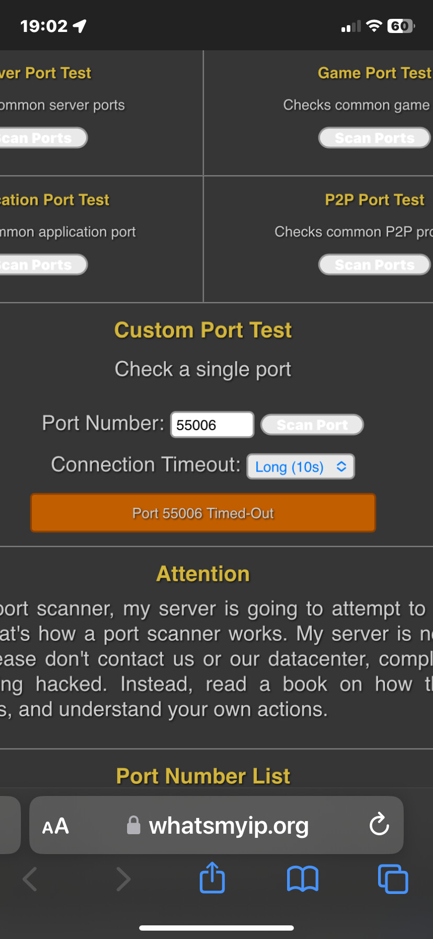Go forward with right chevron
Screen dimensions: 433x939
[x=123, y=879]
